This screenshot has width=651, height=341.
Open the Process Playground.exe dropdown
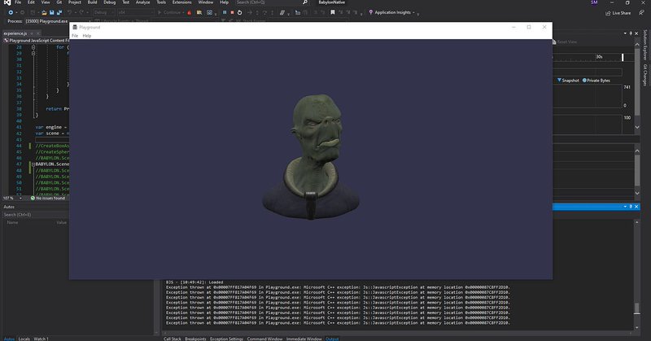tap(58, 21)
